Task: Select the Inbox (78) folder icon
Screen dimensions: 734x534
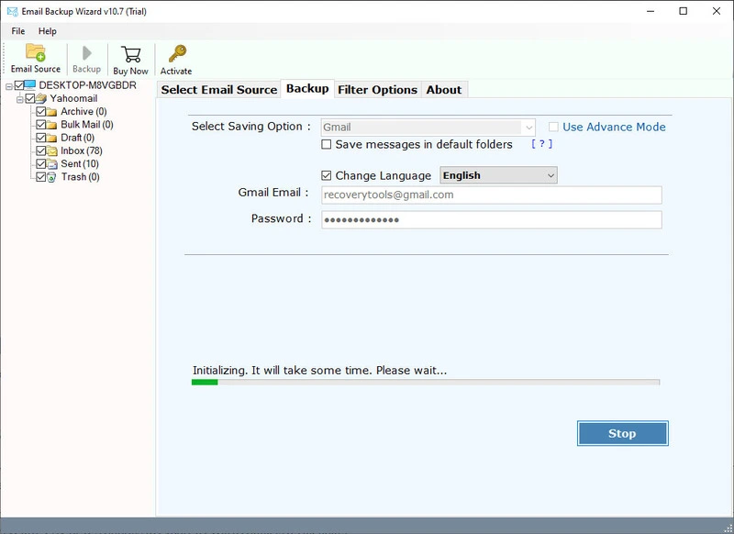Action: coord(52,150)
